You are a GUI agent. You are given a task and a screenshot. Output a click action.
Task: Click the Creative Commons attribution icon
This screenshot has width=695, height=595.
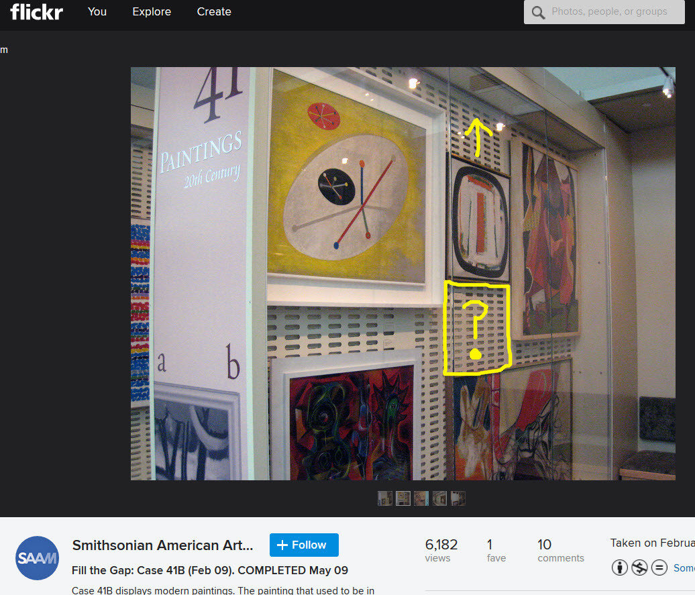coord(620,567)
